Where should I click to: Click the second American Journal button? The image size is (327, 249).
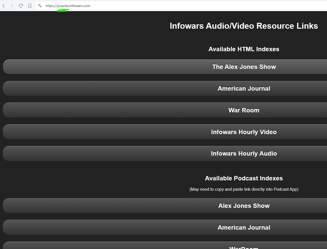[x=244, y=227]
